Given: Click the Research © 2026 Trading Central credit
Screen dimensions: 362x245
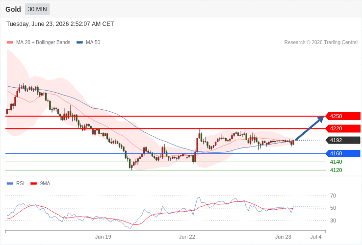Looking at the screenshot, I should click(321, 43).
